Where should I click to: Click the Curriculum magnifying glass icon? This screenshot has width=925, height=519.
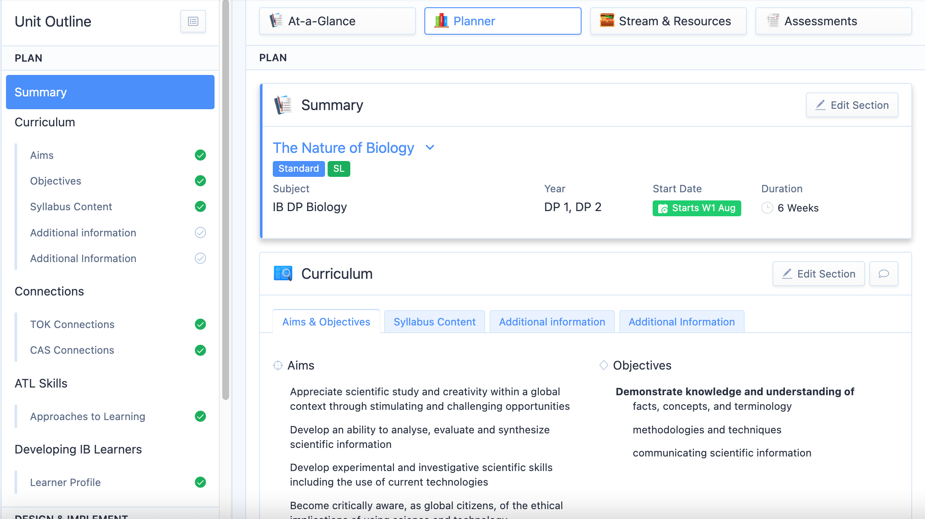pos(283,273)
